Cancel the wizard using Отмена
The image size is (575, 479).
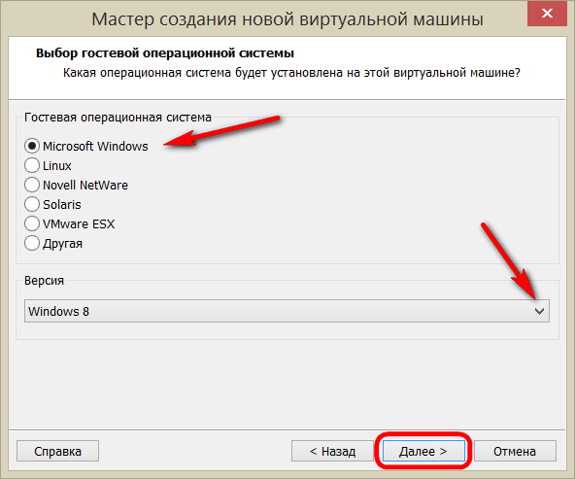(515, 451)
